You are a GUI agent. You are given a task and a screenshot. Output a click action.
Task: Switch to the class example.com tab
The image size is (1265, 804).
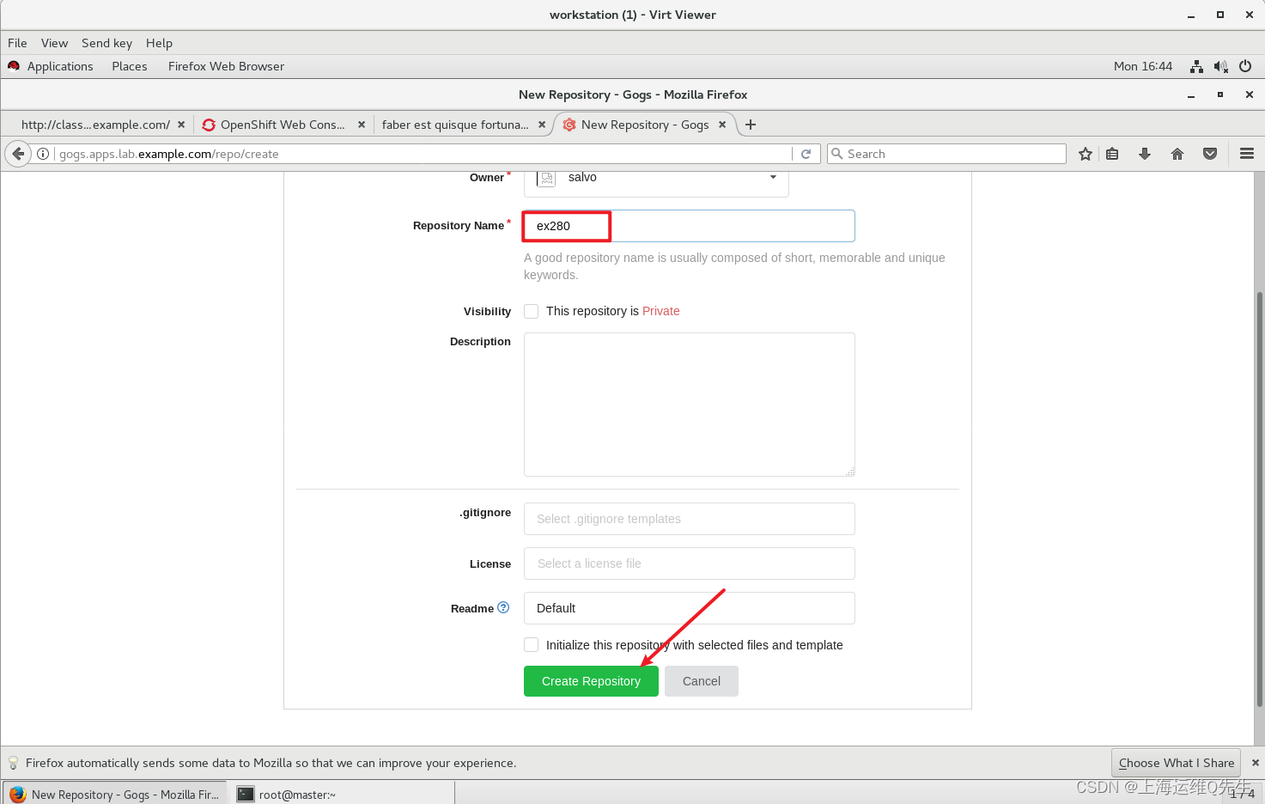(95, 125)
